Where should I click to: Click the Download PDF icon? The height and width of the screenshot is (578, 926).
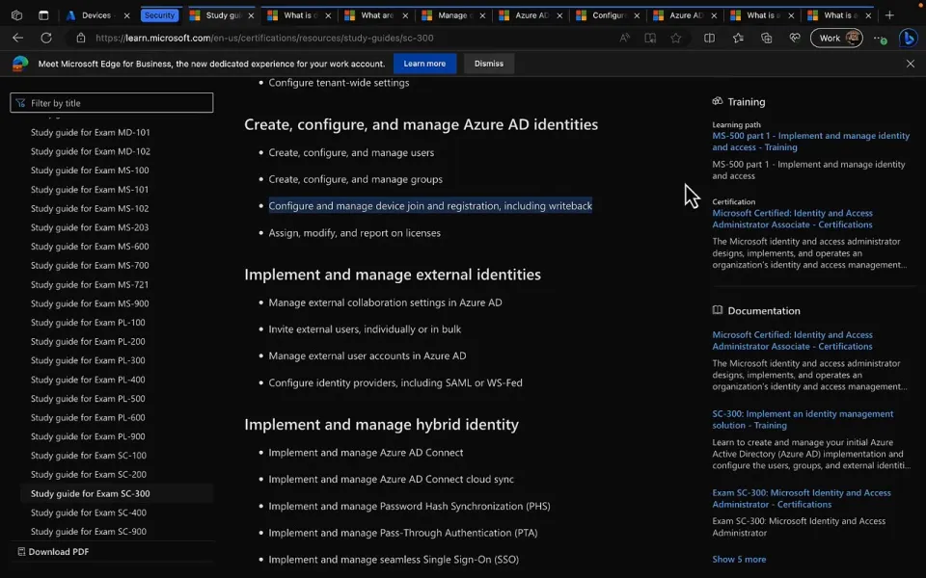(21, 552)
